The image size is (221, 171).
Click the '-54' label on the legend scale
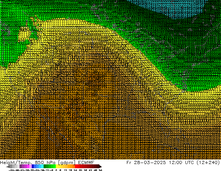click(x=11, y=170)
